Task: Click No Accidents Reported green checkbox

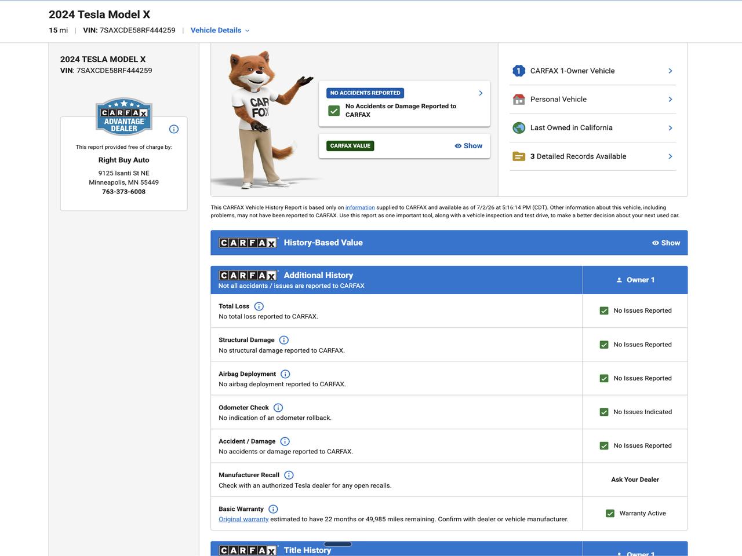Action: coord(334,111)
